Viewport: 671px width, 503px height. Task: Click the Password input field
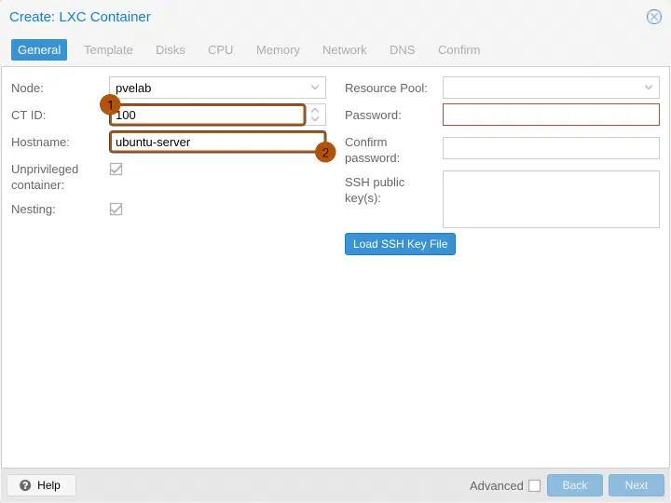click(551, 115)
